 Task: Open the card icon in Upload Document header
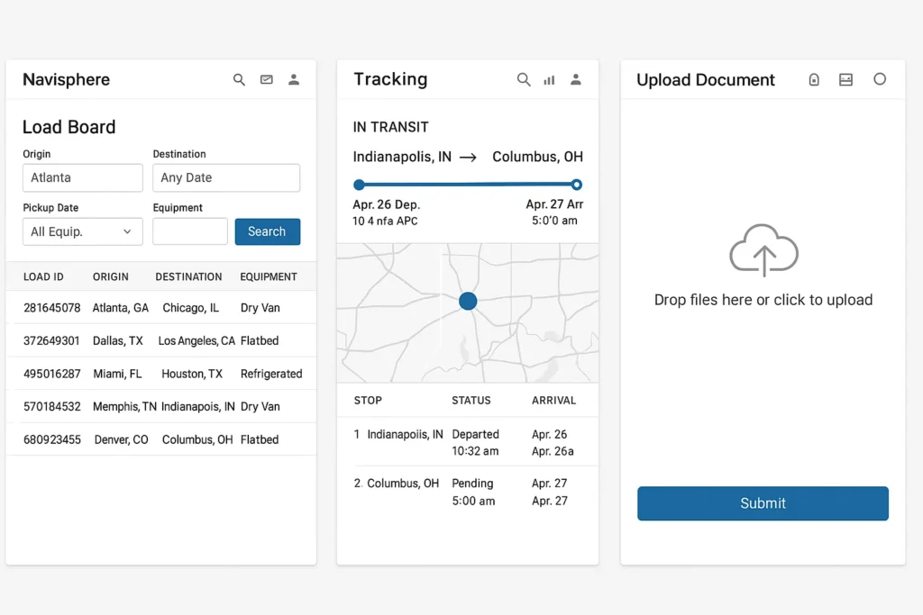coord(845,79)
